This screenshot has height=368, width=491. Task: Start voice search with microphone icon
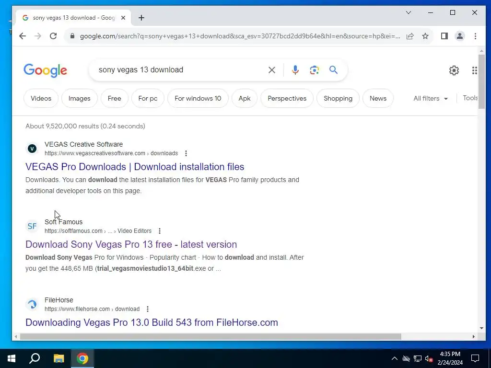[x=295, y=70]
